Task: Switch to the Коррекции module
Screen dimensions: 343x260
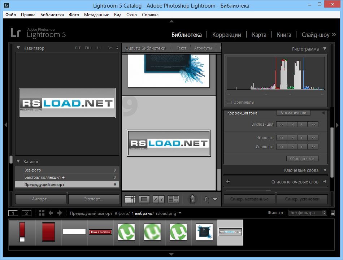Action: pyautogui.click(x=227, y=35)
